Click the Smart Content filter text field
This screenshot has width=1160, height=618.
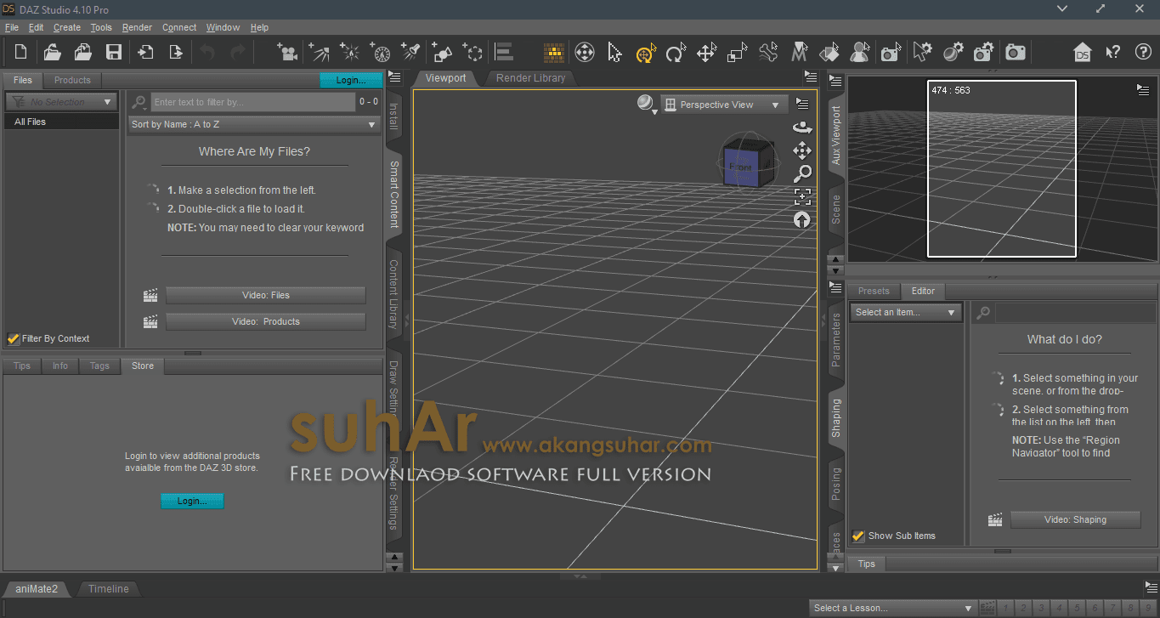(253, 102)
